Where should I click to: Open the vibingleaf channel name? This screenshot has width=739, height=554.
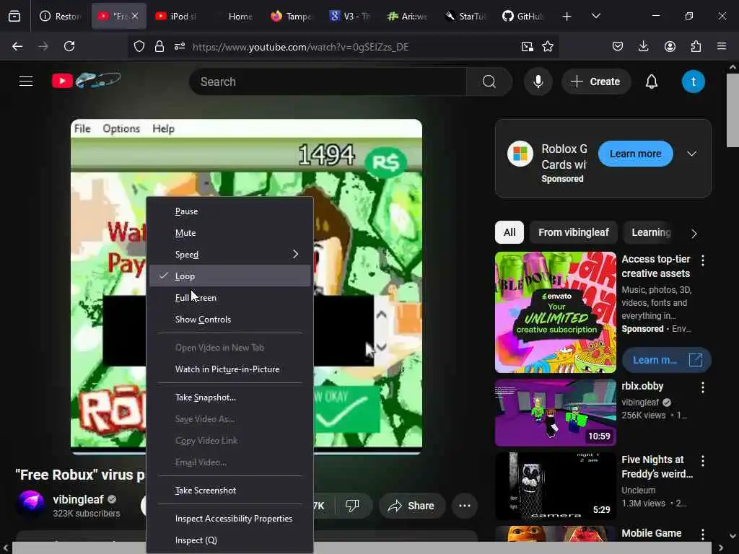point(78,499)
